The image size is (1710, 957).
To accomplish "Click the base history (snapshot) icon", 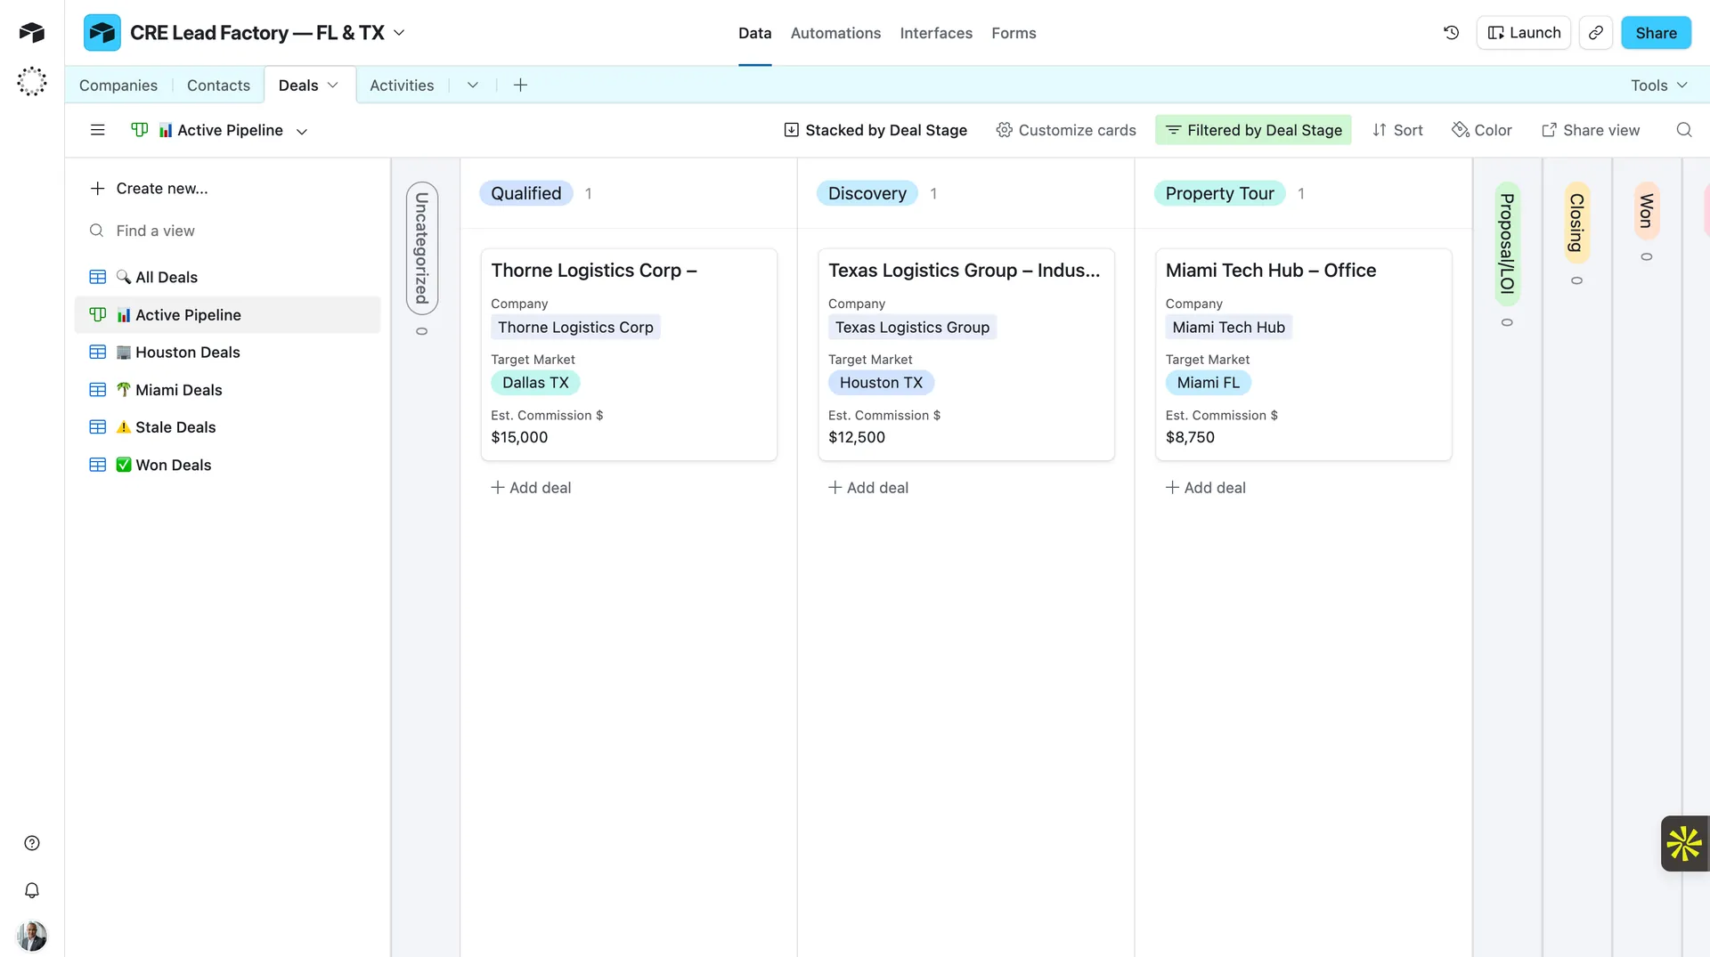I will [x=1451, y=32].
